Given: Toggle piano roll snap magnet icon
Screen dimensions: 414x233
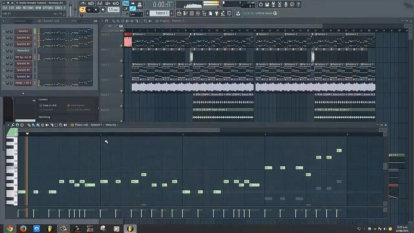Looking at the screenshot, I should [x=17, y=125].
